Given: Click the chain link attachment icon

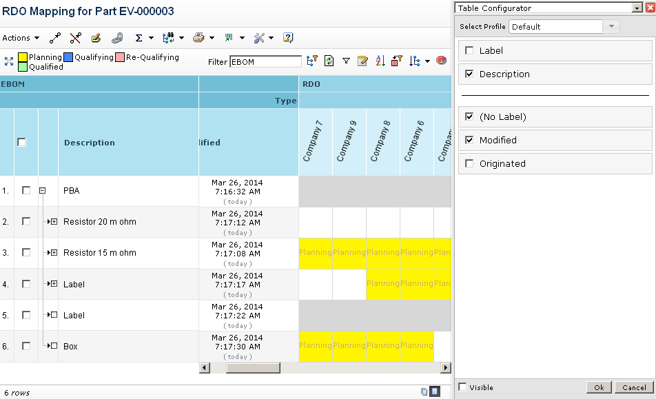Looking at the screenshot, I should tap(116, 38).
